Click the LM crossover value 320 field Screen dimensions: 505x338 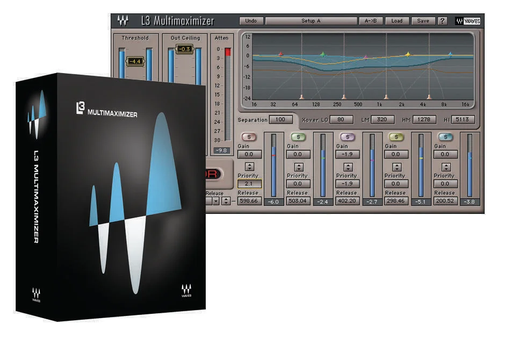(383, 119)
